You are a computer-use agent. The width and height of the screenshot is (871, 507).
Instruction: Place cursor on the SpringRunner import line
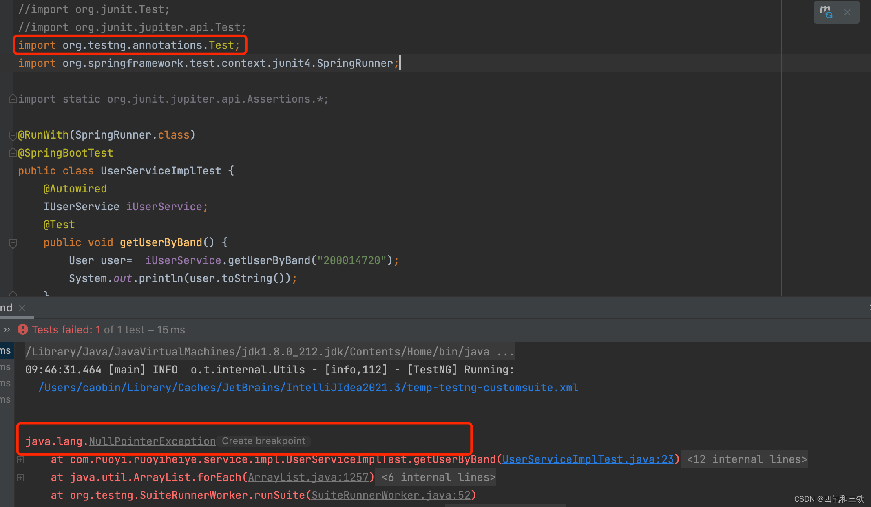(x=204, y=63)
